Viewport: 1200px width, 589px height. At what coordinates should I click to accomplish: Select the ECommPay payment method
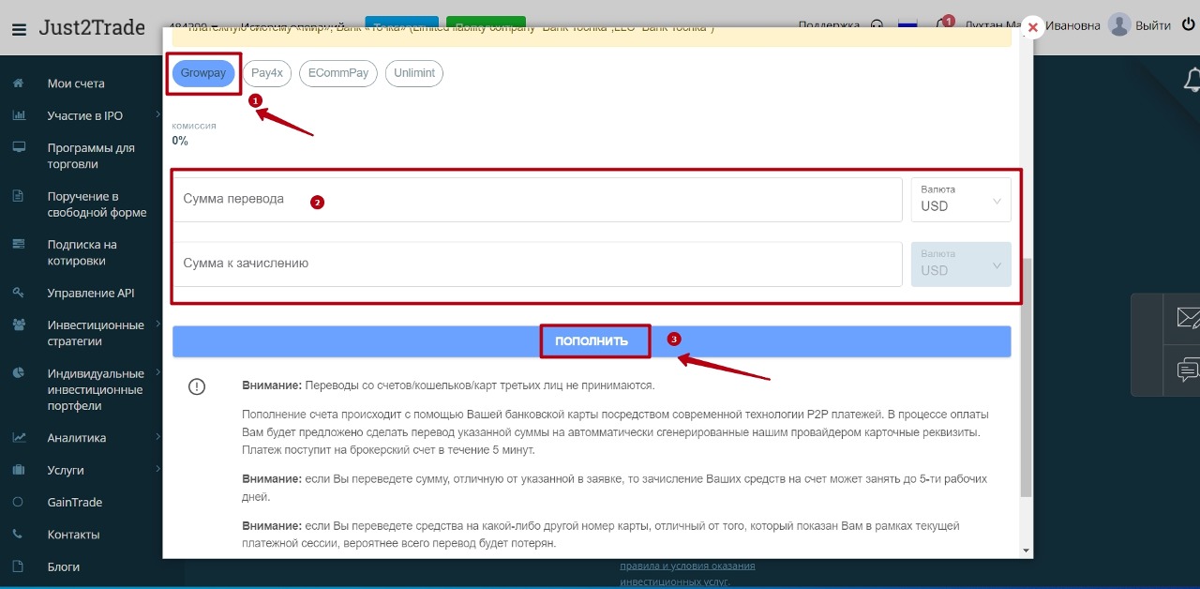coord(338,73)
